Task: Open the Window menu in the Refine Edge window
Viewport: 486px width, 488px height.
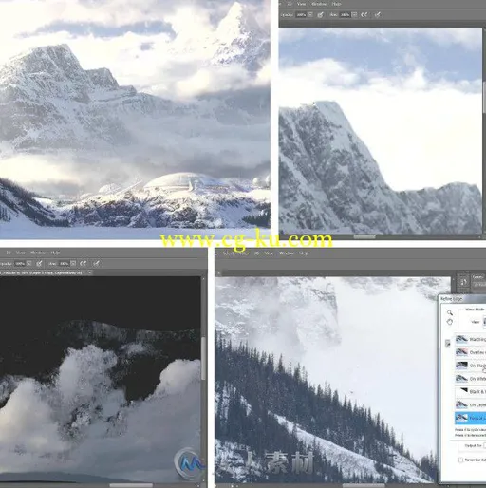Action: click(287, 253)
